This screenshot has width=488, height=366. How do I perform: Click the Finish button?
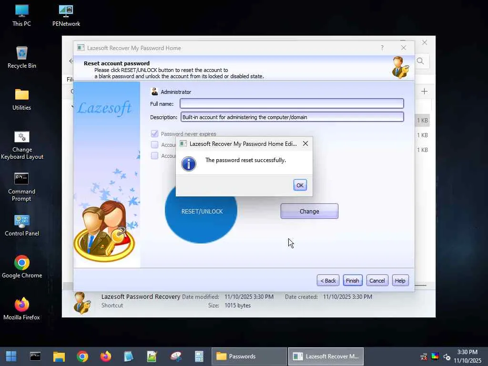tap(353, 280)
